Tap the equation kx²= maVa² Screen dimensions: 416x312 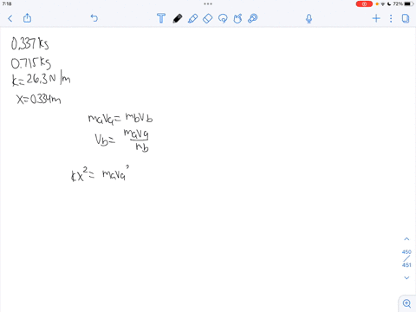(x=100, y=173)
